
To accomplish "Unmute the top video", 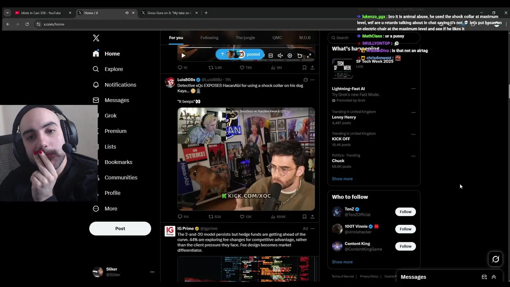I will [x=280, y=55].
